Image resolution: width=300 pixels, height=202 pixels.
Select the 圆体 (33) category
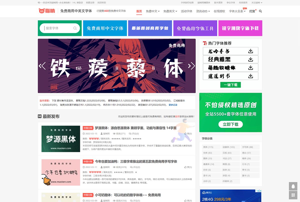(x=211, y=158)
